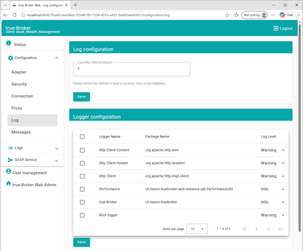Open the Items per page dropdown
303x251 pixels.
tap(197, 229)
